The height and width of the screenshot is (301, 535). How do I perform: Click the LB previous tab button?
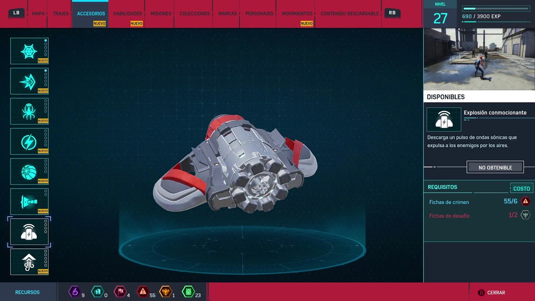17,13
